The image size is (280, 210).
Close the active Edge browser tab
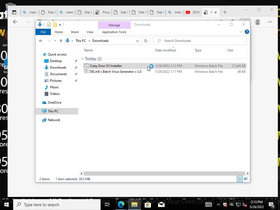215,12
